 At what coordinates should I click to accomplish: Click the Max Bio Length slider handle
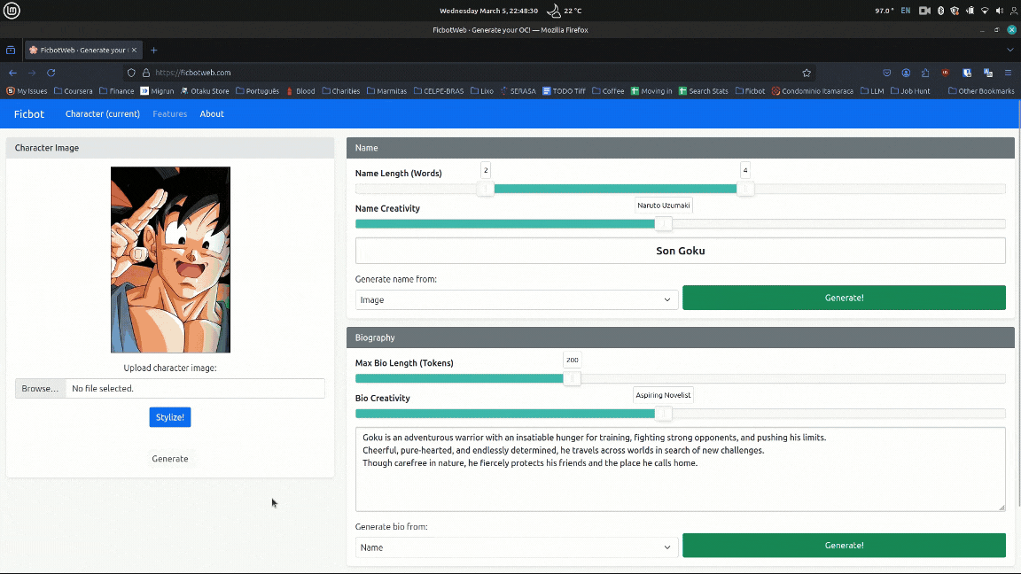[572, 379]
